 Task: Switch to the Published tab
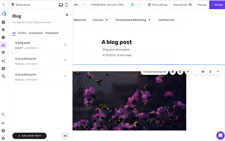(52, 33)
